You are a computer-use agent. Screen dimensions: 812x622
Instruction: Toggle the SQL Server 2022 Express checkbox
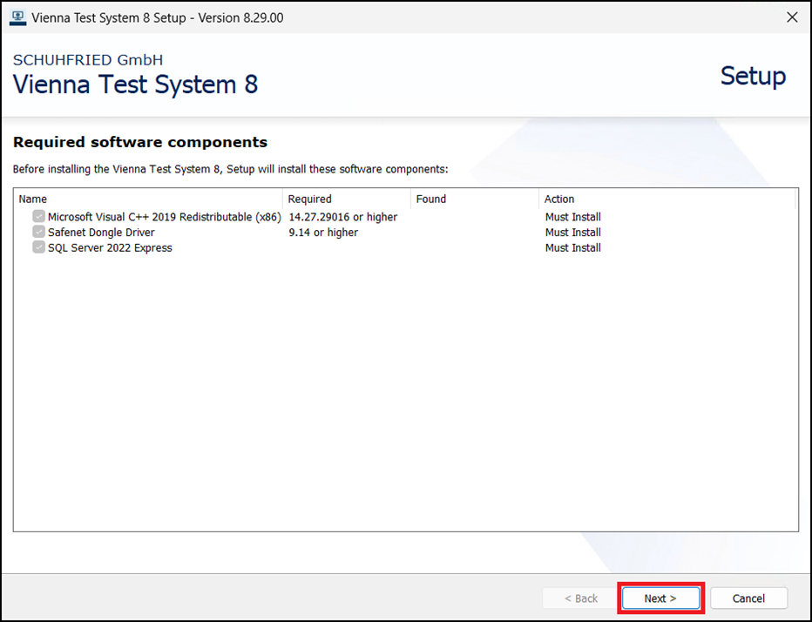(x=38, y=247)
